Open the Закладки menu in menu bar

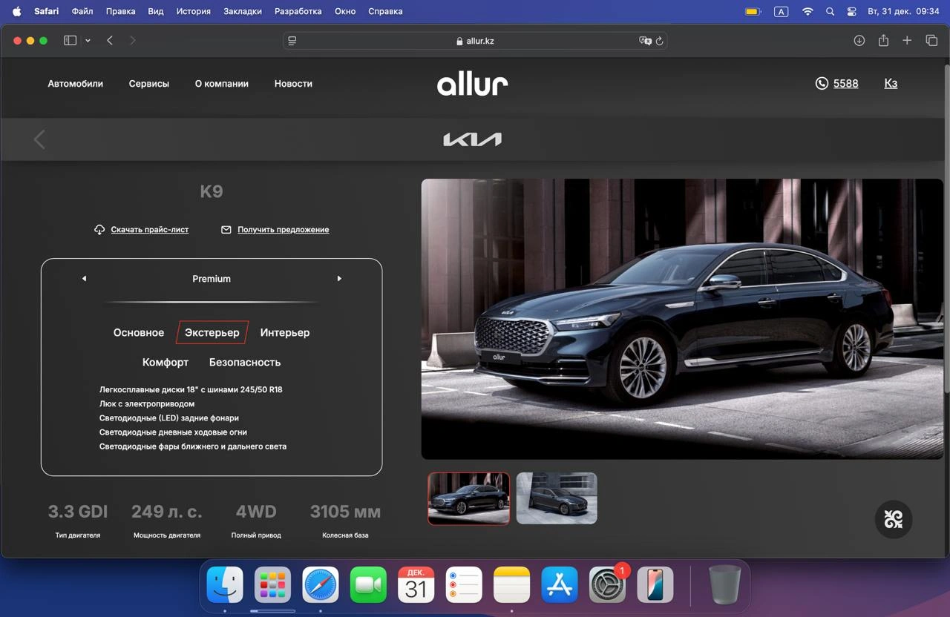click(243, 11)
